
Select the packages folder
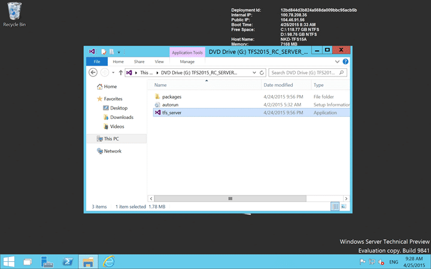pos(172,97)
